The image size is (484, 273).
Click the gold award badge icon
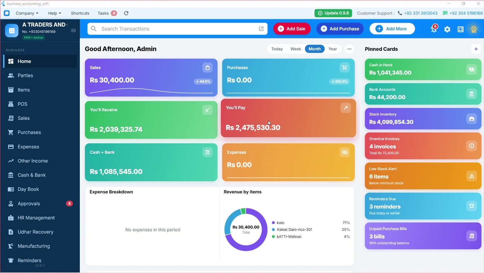coord(474,29)
